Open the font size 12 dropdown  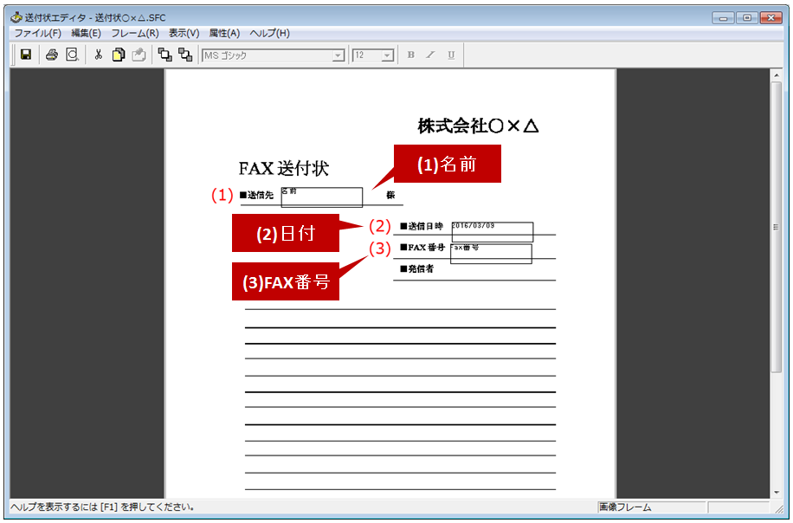pyautogui.click(x=387, y=55)
